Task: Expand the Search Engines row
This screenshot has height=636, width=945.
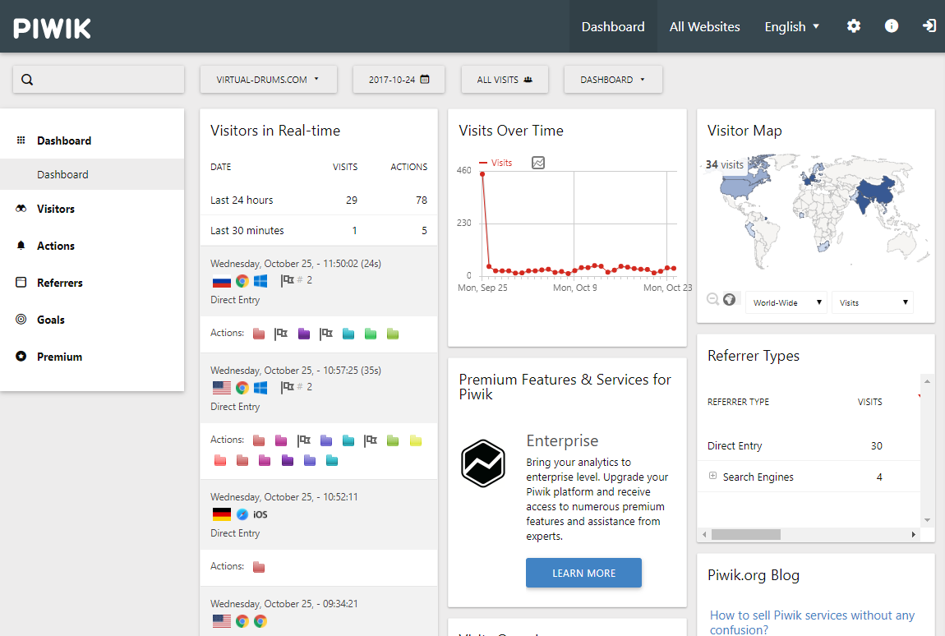Action: [712, 476]
